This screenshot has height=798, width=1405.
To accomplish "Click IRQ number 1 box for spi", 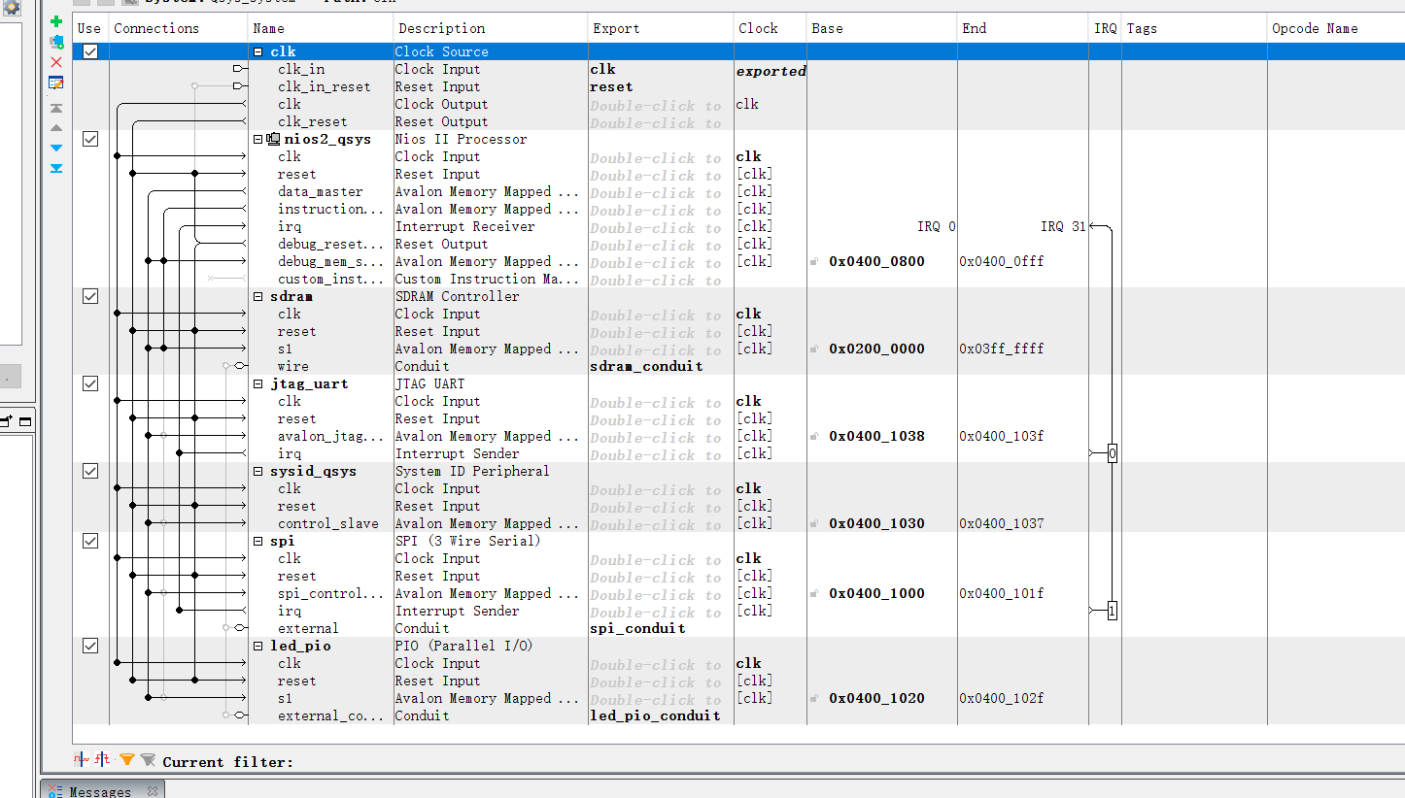I will [1112, 611].
